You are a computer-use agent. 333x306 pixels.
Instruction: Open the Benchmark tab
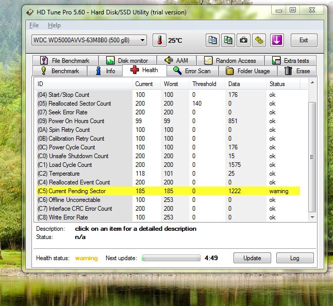(60, 71)
